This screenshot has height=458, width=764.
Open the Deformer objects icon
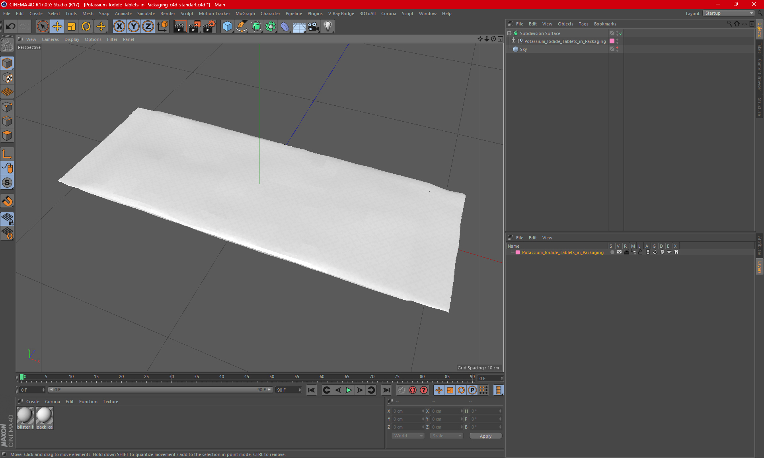point(285,26)
